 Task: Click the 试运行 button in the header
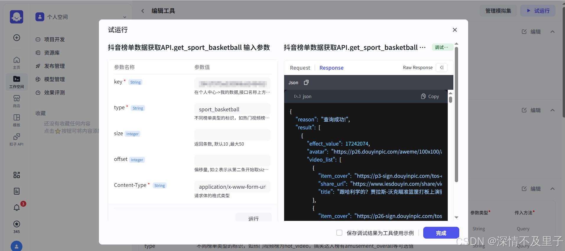coord(538,11)
